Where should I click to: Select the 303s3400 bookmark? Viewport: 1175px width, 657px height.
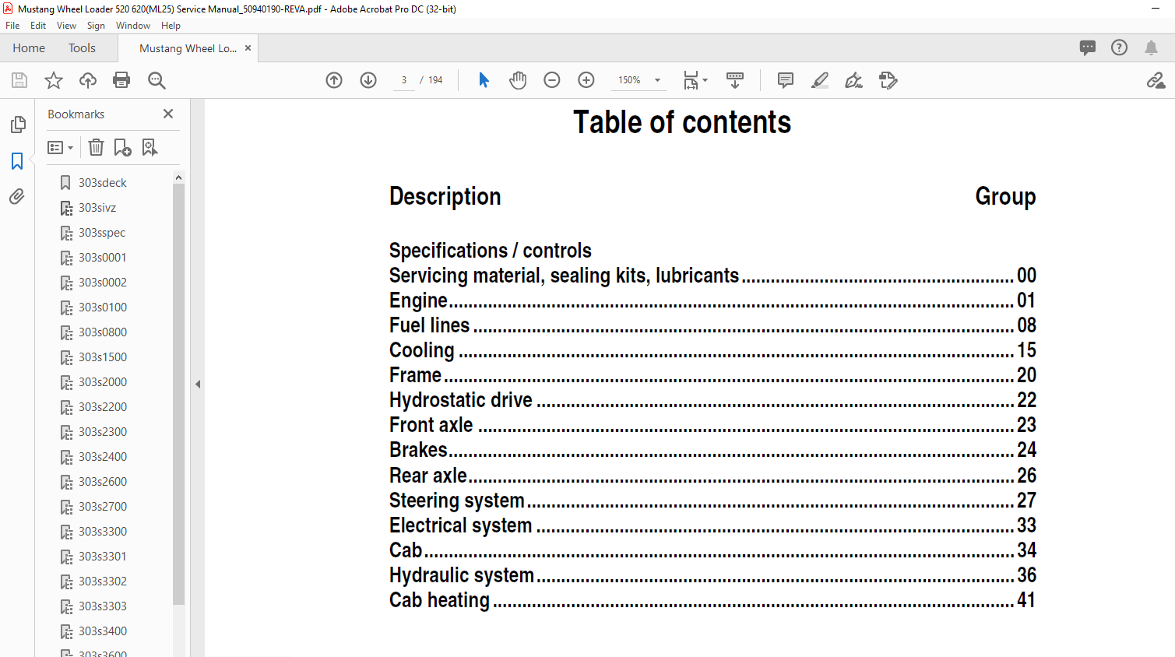102,631
